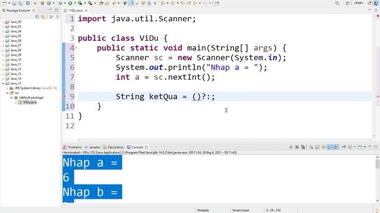
Task: Click the External Tools run icon
Action: [x=90, y=3]
